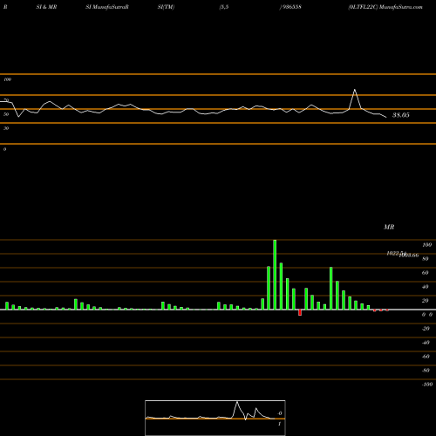Click the "SI & MR" header text
436x436 pixels.
pos(46,7)
